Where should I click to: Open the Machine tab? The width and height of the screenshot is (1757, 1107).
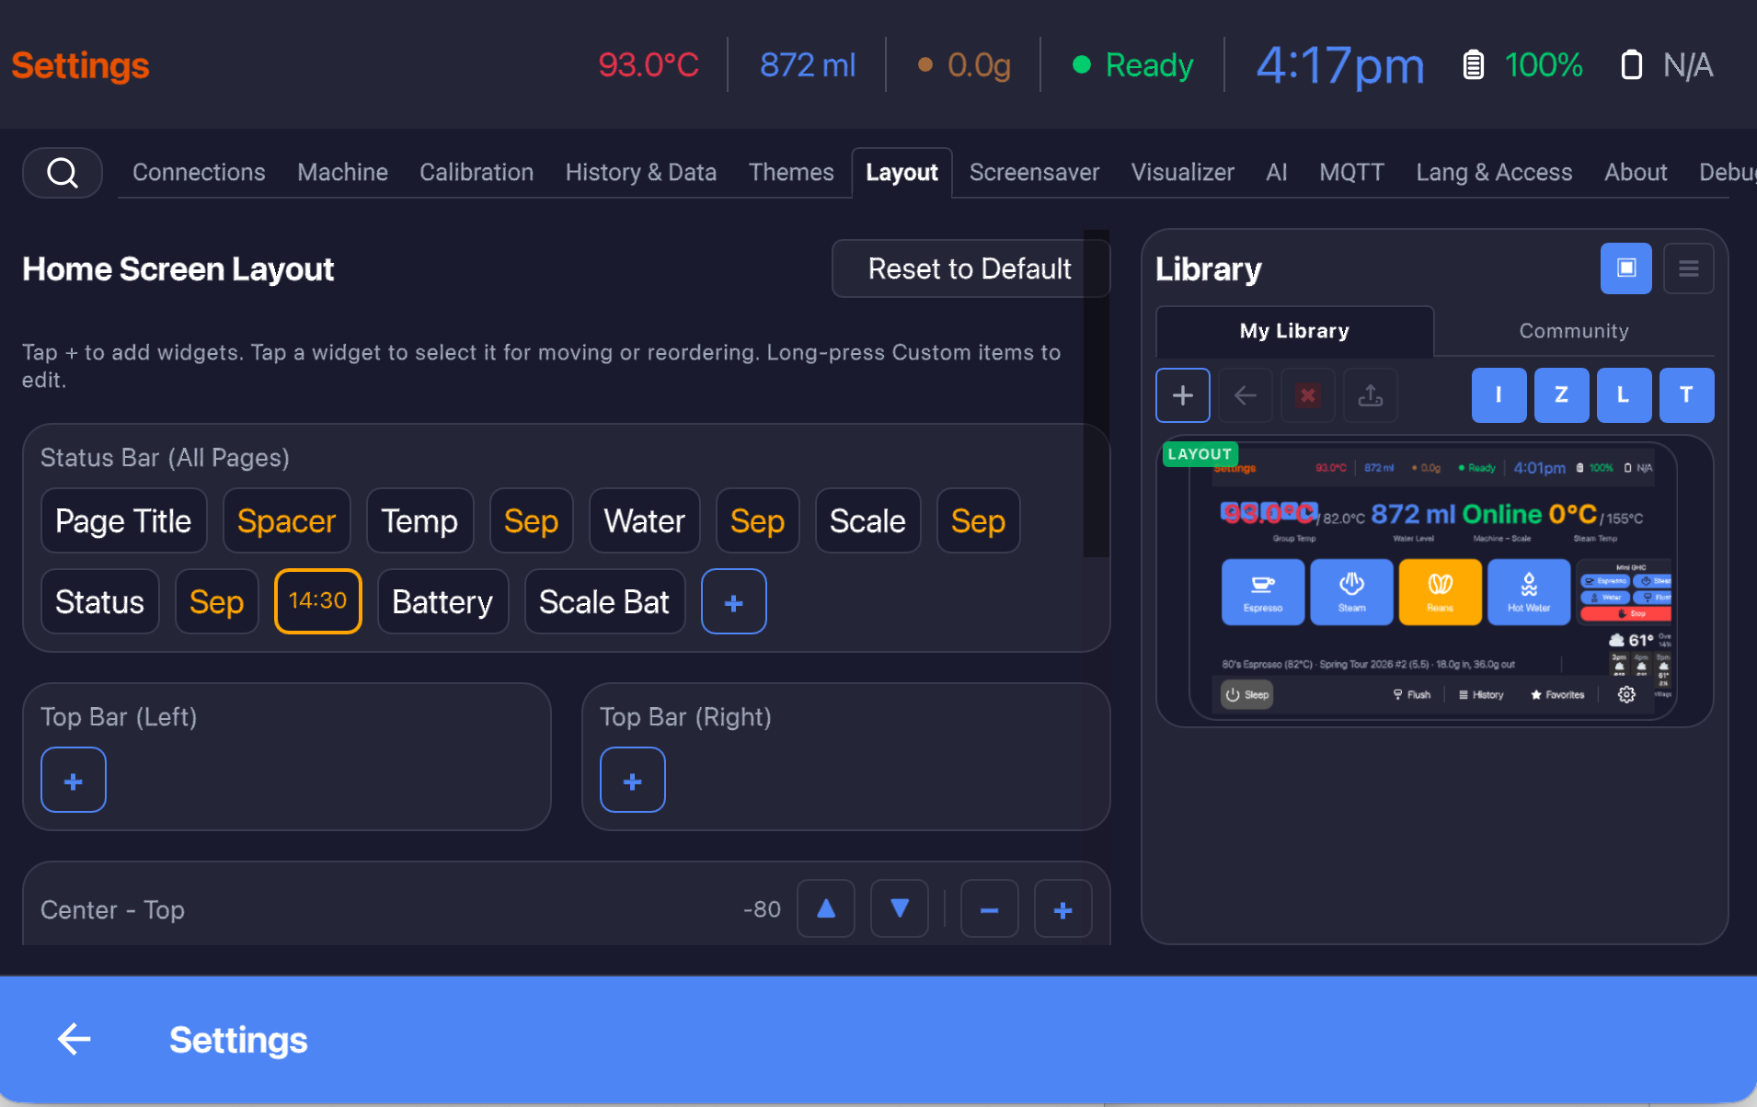coord(342,173)
